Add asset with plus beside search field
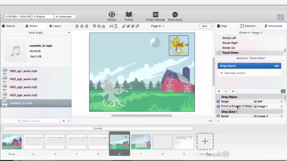Viewport: 287px width, 161px height. tap(64, 121)
